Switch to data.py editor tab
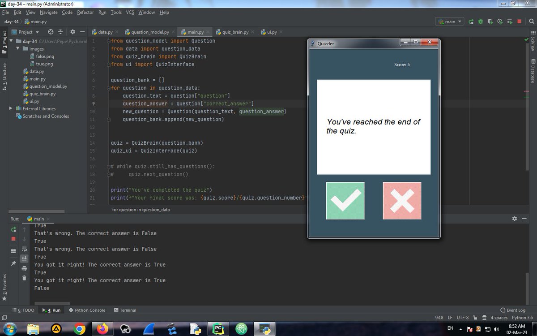 105,32
